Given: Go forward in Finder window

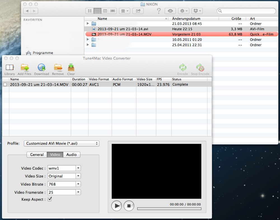Looking at the screenshot, I should click(x=34, y=11).
